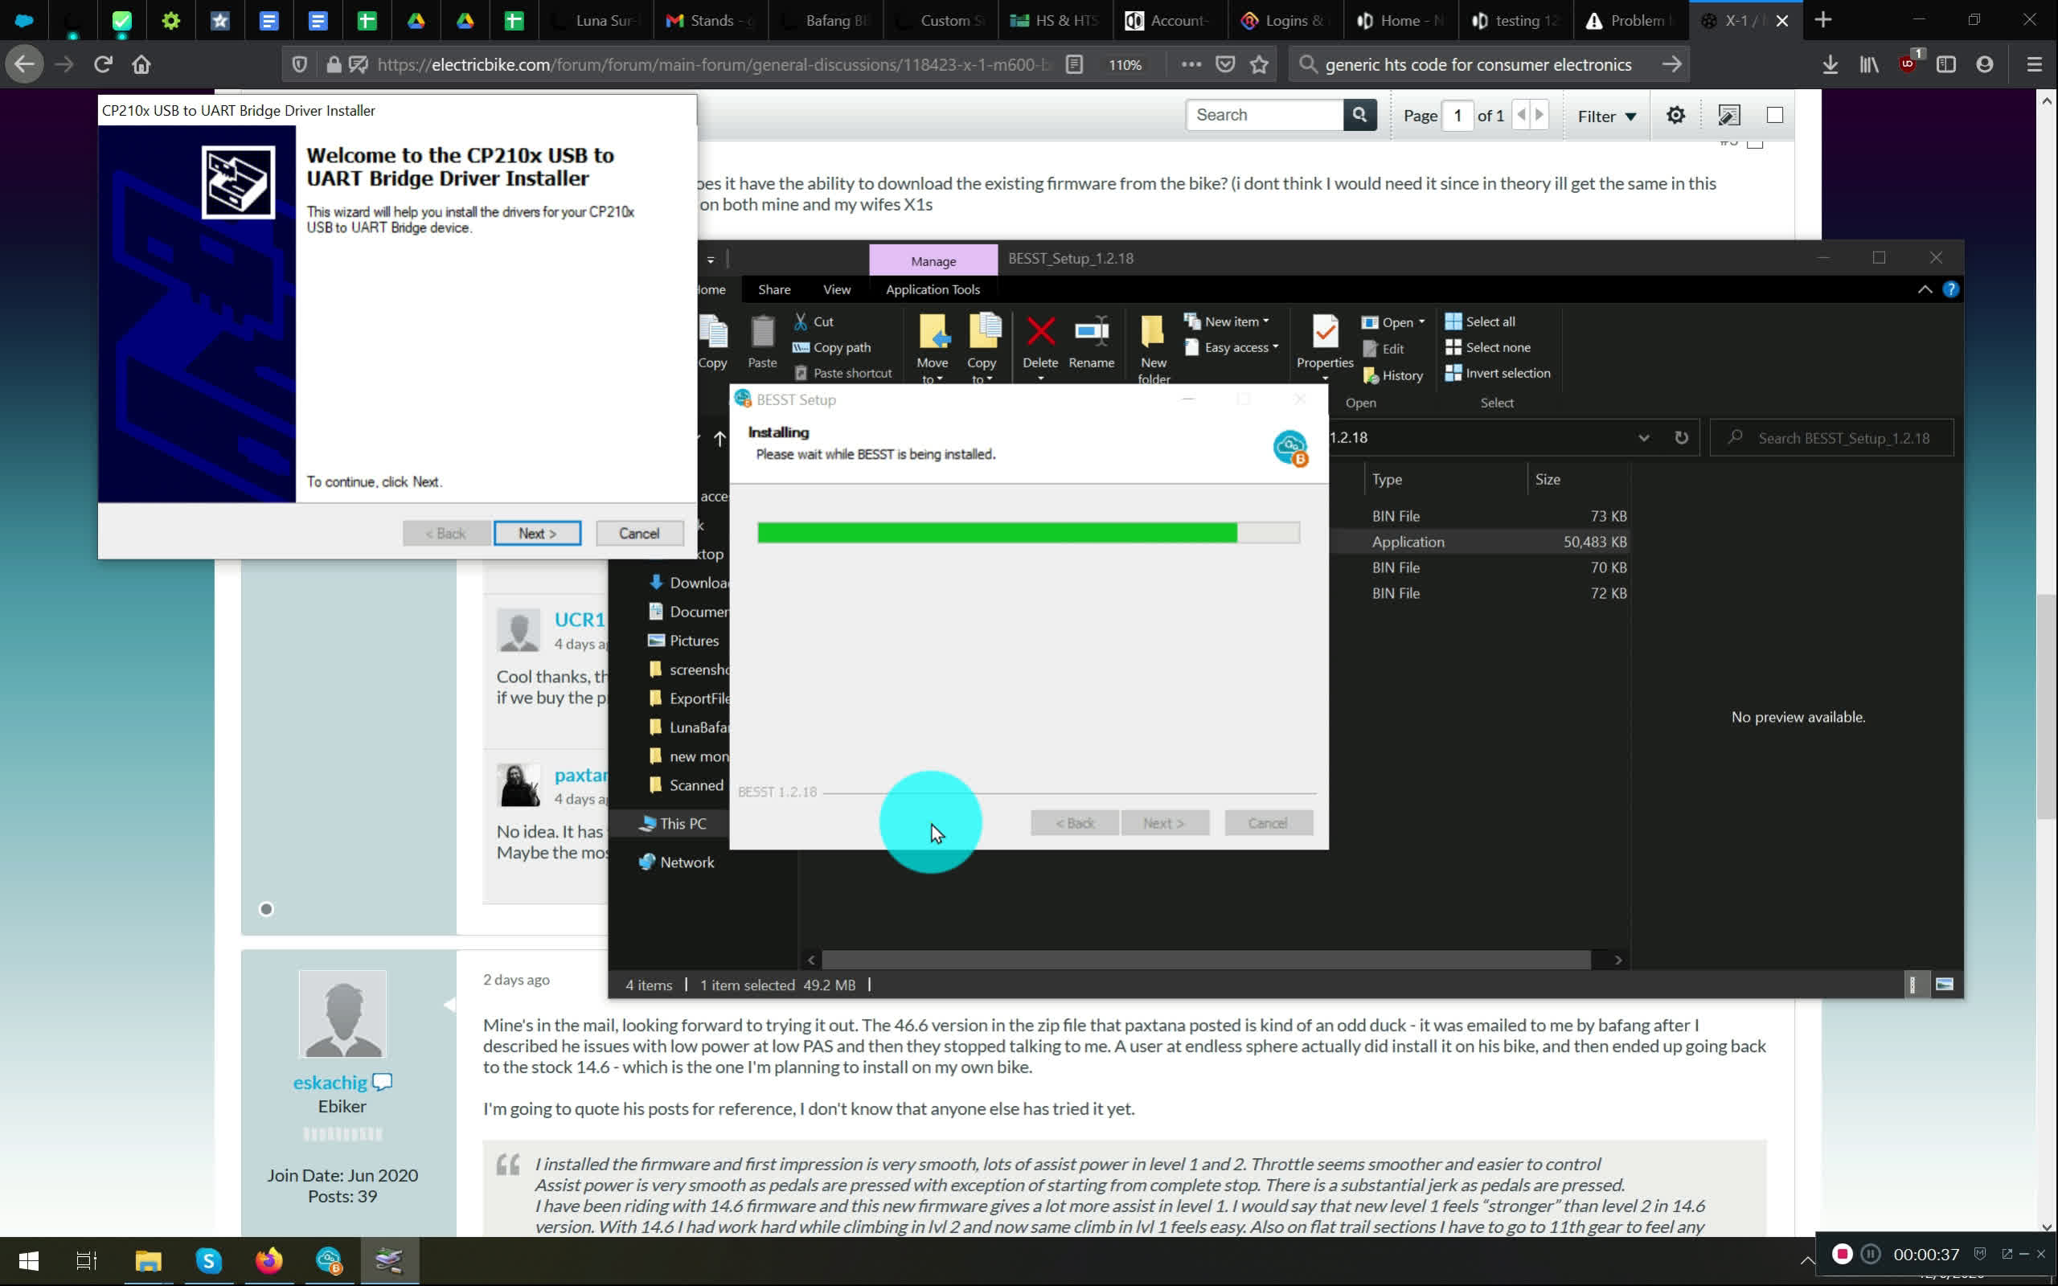Screen dimensions: 2058x1286
Task: Switch to Bafang browser tab
Action: tap(825, 20)
